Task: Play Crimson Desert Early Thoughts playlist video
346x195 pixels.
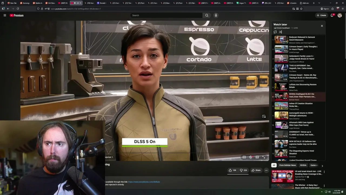Action: (298, 49)
